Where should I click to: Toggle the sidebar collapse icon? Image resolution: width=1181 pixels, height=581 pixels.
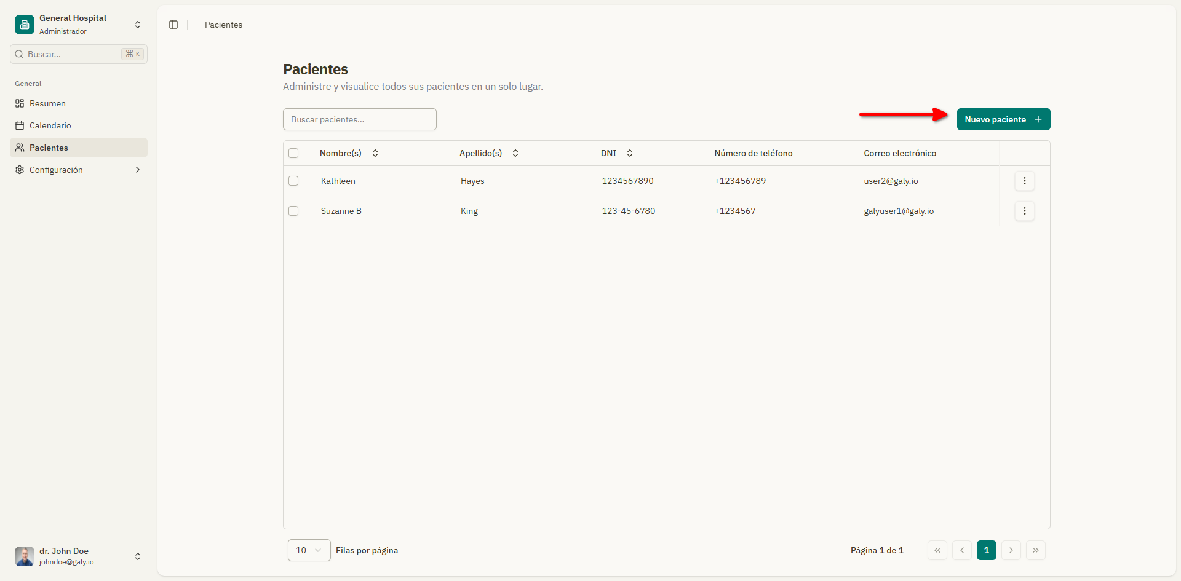[x=173, y=25]
